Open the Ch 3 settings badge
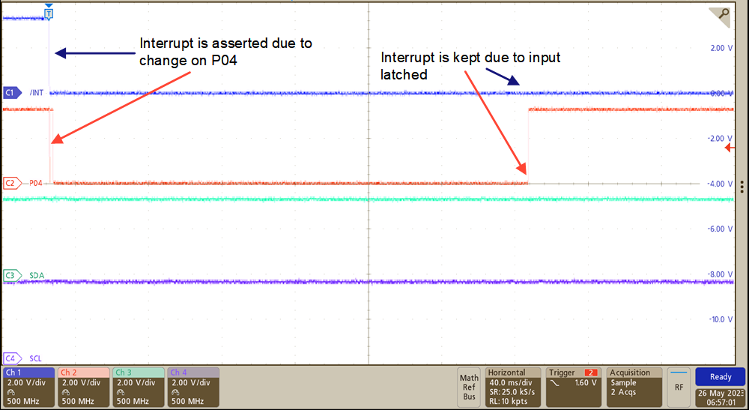 (x=138, y=386)
